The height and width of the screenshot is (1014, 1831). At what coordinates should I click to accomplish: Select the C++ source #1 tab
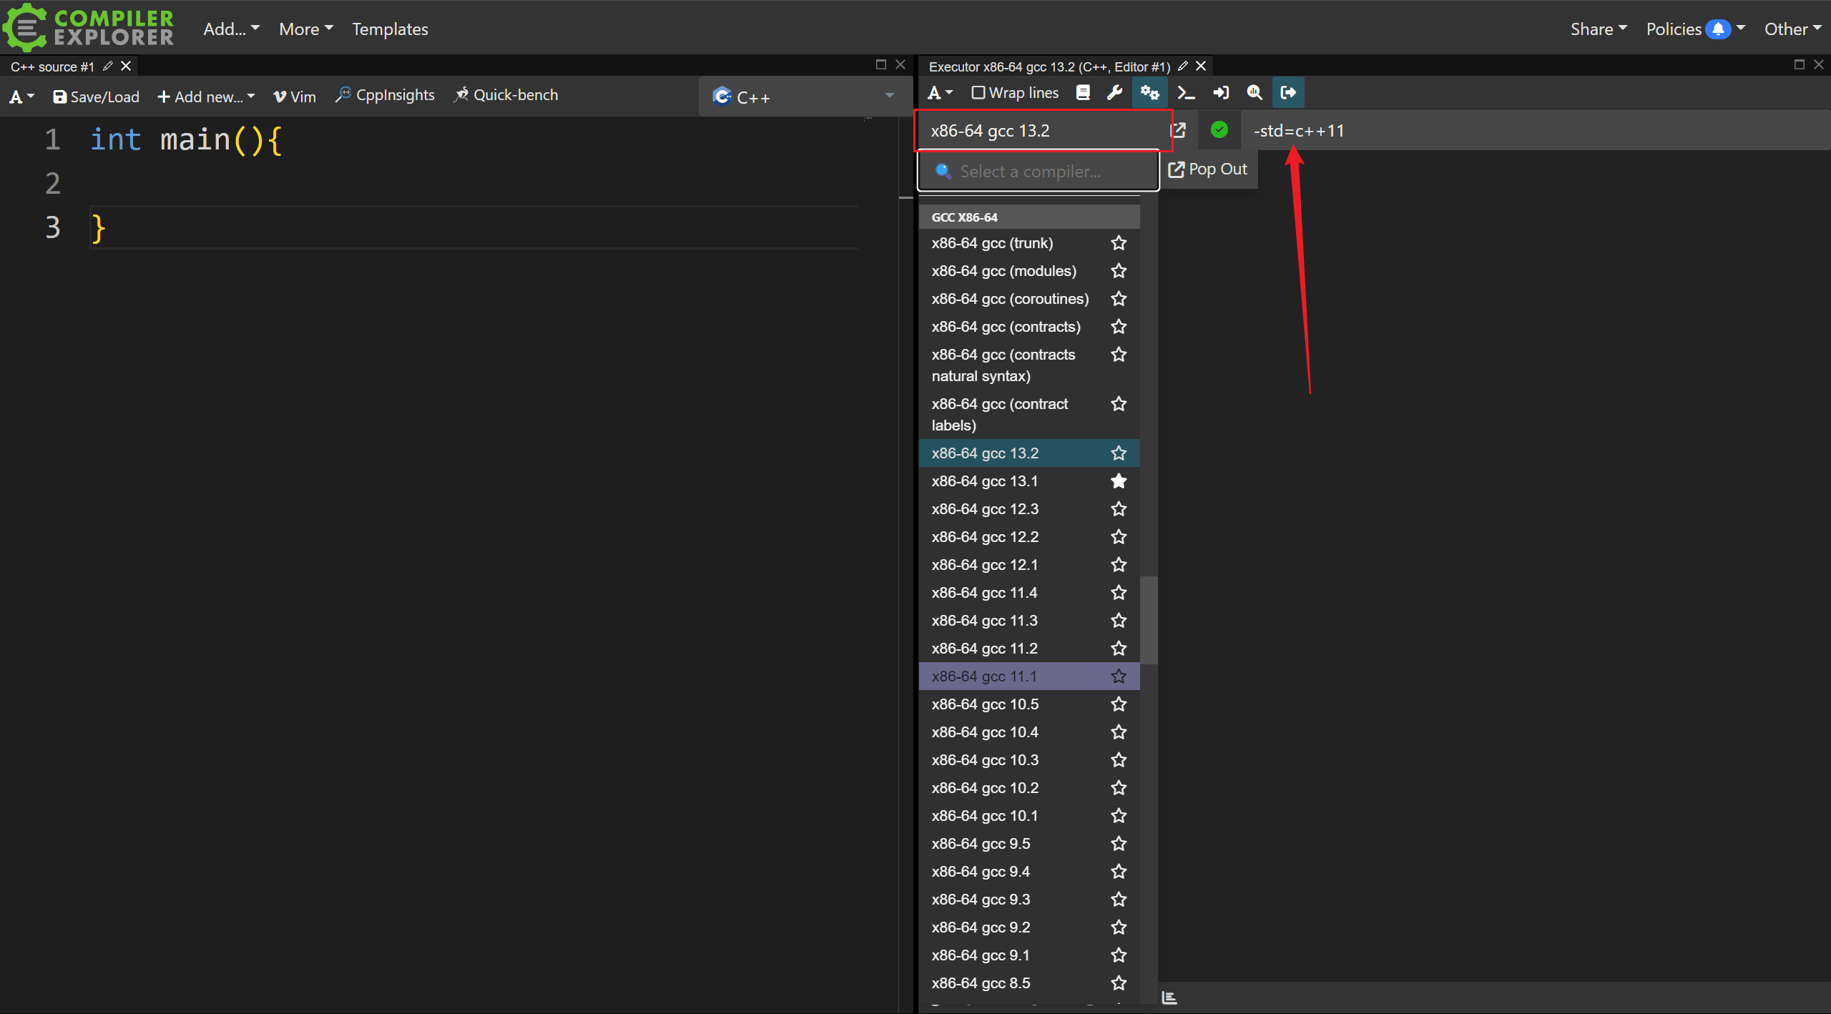(52, 67)
